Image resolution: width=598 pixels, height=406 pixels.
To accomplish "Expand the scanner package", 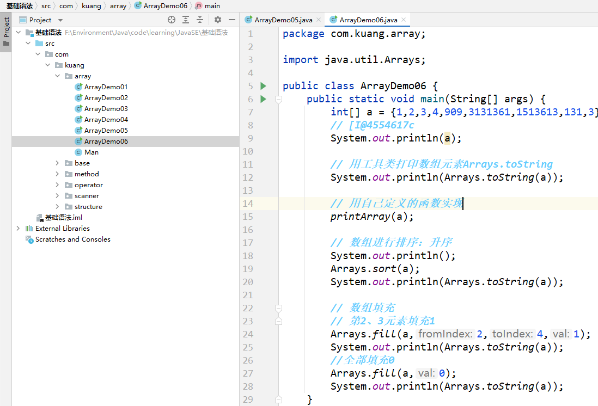I will [57, 195].
